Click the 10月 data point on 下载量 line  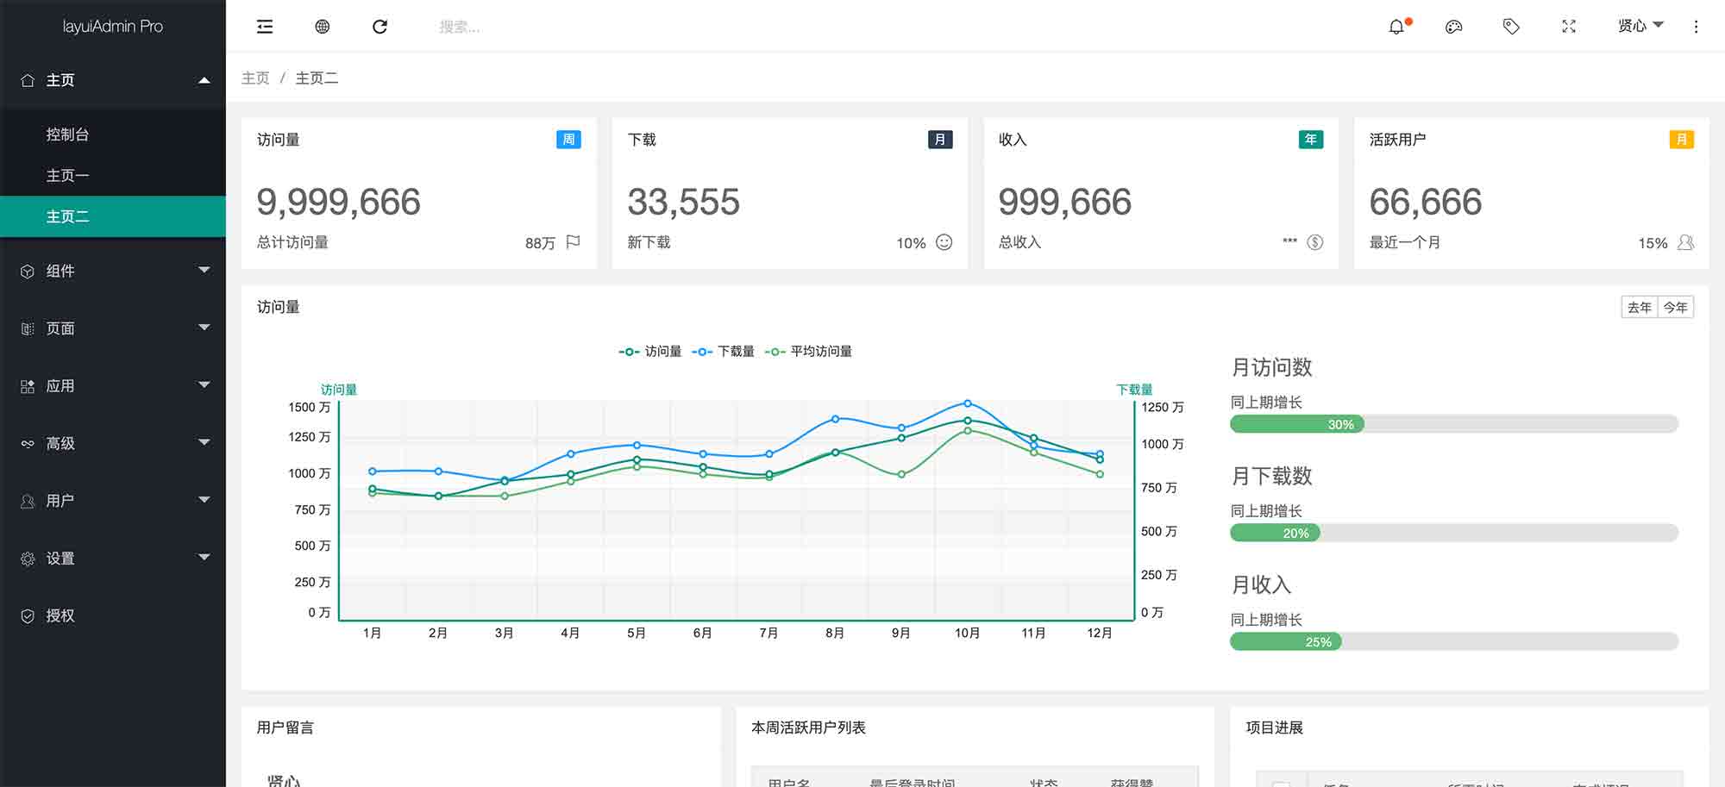(968, 403)
